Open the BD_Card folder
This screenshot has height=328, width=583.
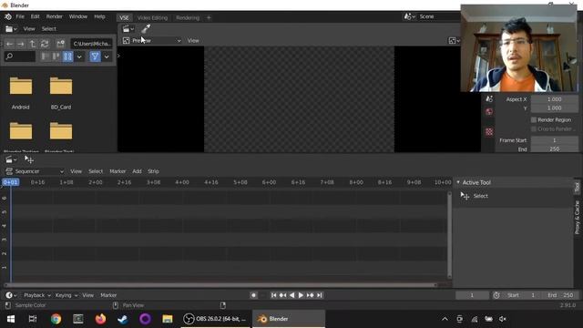point(61,93)
